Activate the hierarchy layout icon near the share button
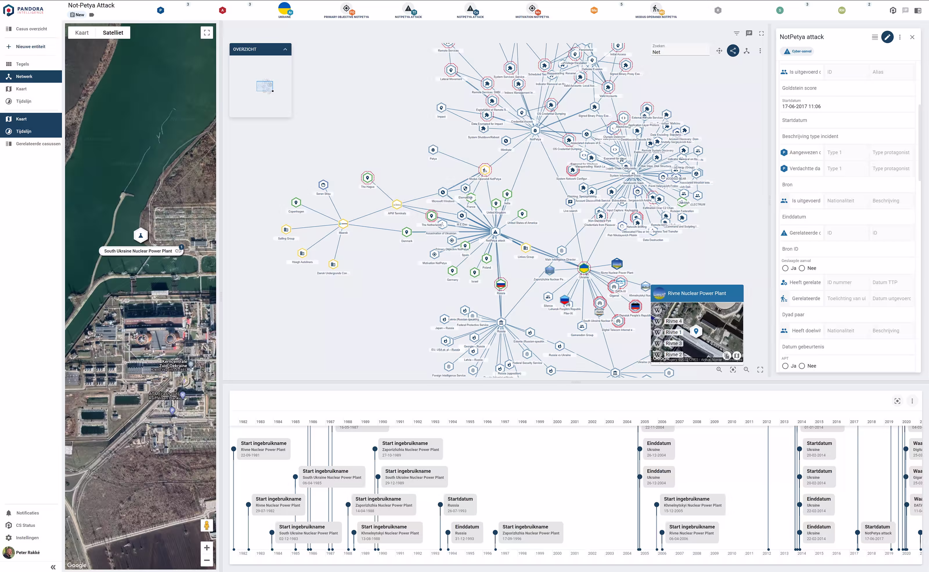The image size is (929, 572). click(x=747, y=50)
